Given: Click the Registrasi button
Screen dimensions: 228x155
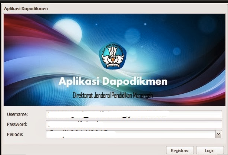Looking at the screenshot, I should (x=180, y=150).
